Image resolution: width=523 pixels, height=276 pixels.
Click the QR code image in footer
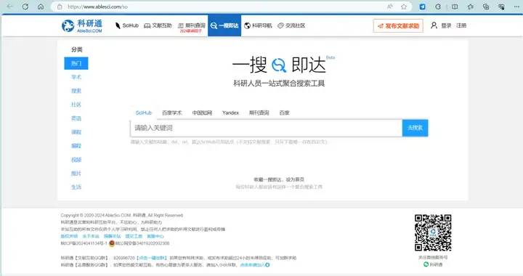pos(433,232)
